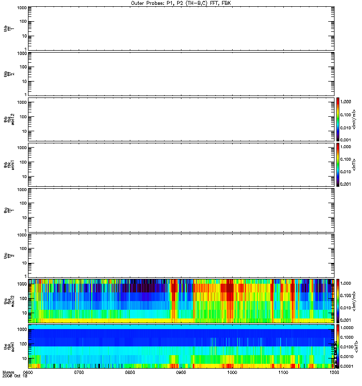Click the thc fbk edc12 mV/m color bar
This screenshot has height=386, width=362.
click(x=338, y=301)
